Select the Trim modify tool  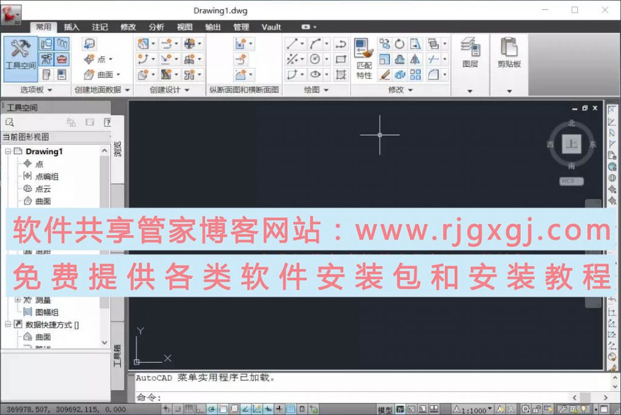[x=433, y=59]
